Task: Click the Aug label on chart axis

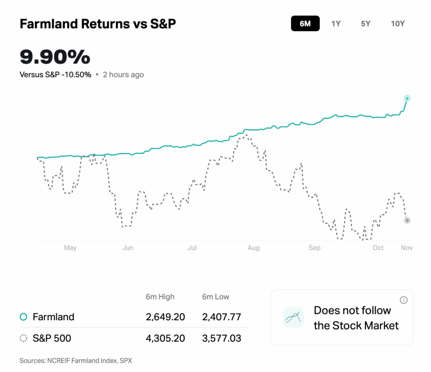Action: [253, 248]
